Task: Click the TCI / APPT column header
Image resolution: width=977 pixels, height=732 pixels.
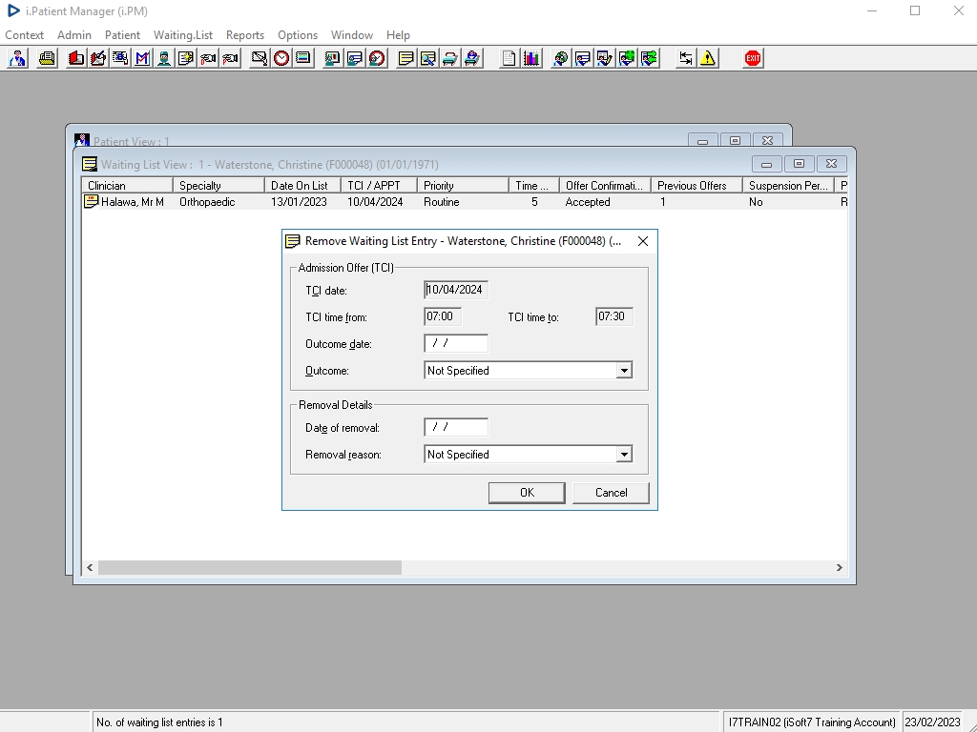Action: point(380,186)
